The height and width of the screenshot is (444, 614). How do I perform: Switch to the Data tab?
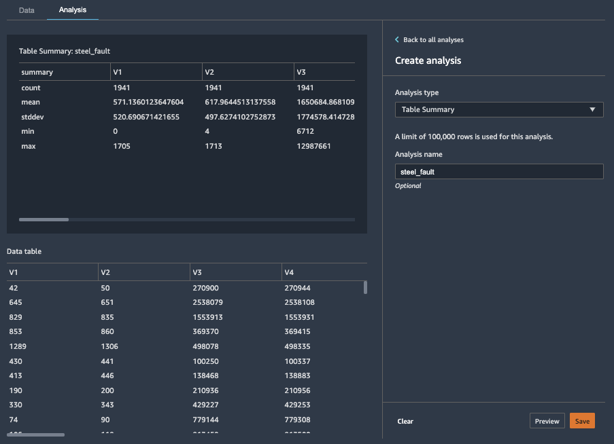point(27,10)
